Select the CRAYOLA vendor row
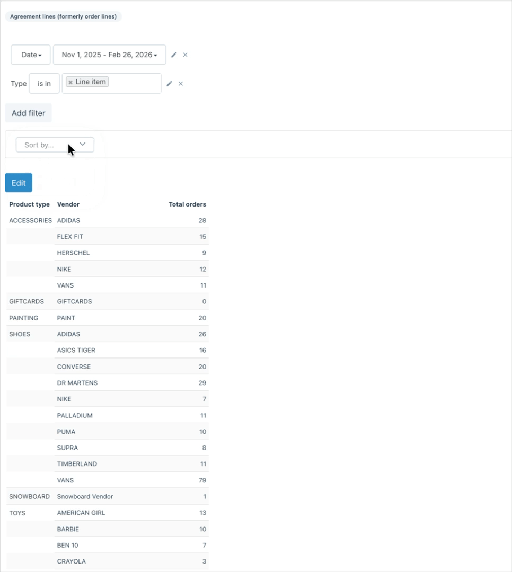This screenshot has width=512, height=572. click(x=131, y=561)
